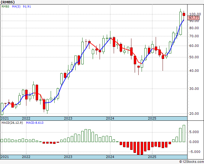The image size is (204, 164).
Task: Select the MA(3) indicator legend label
Action: (x=16, y=7)
